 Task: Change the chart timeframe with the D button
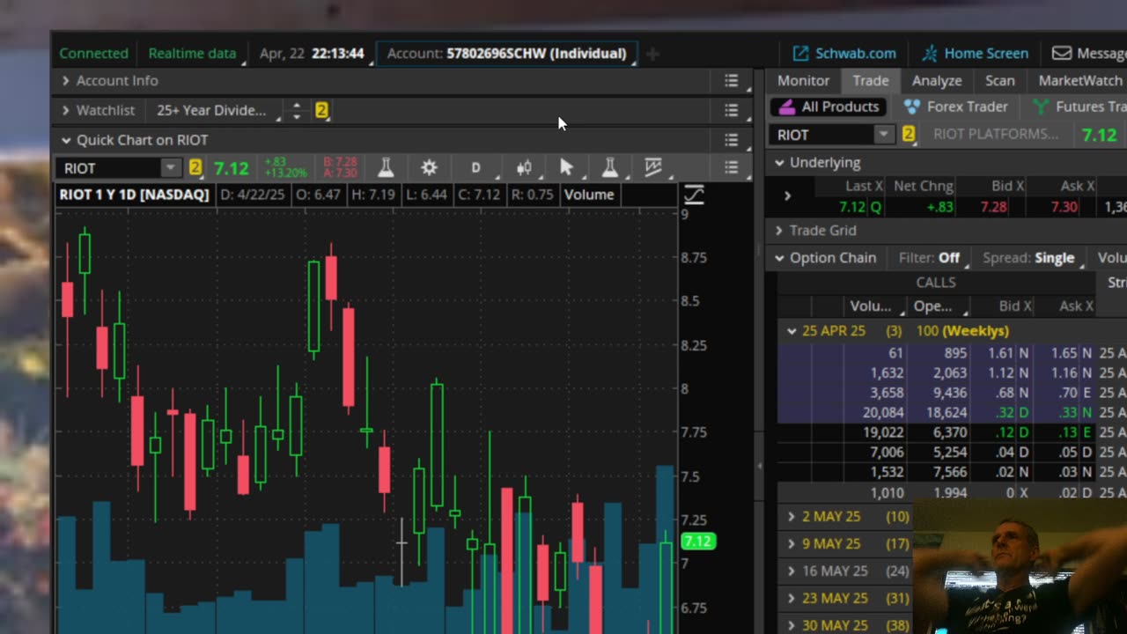pos(475,167)
